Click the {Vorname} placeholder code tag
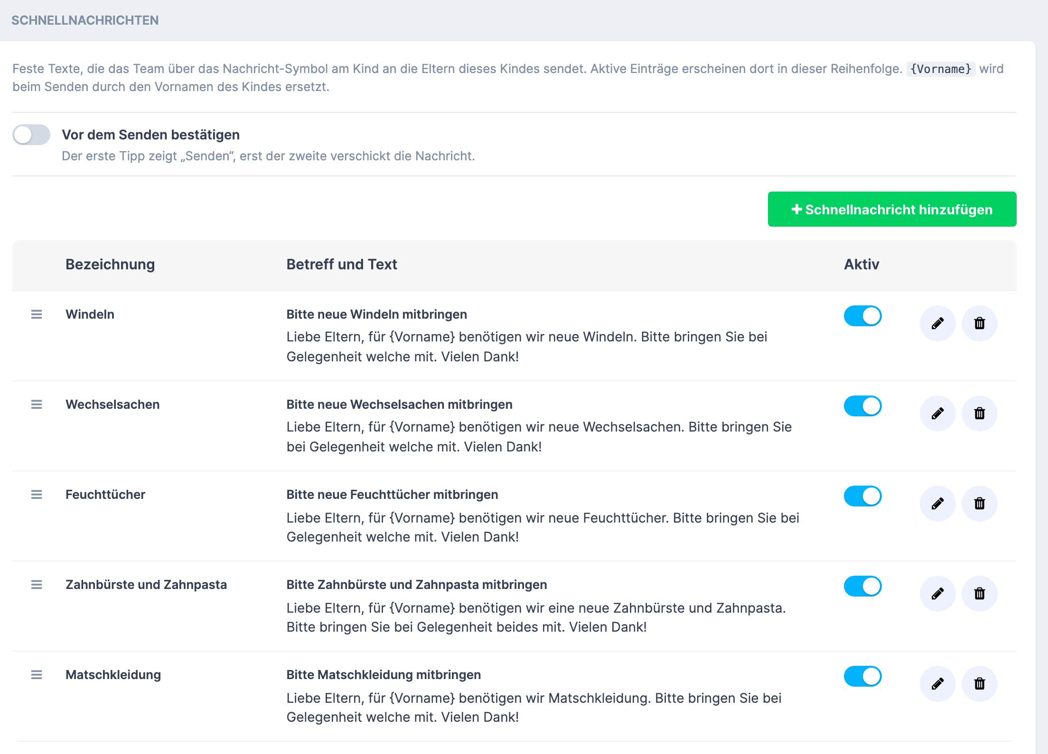 [941, 69]
